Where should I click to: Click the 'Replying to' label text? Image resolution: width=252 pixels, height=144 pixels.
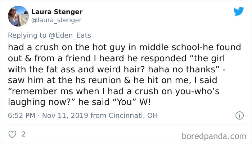(27, 35)
